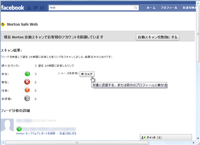Viewport: 200px width, 145px height.
Task: Focus the 検索 search input field
Action: 91,8
